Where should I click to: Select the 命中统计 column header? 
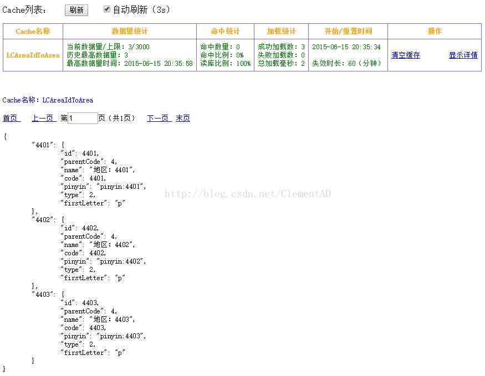coord(225,31)
